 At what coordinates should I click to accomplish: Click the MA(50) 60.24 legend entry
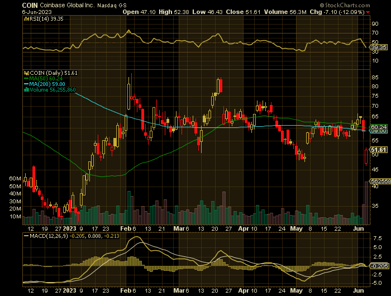click(46, 79)
